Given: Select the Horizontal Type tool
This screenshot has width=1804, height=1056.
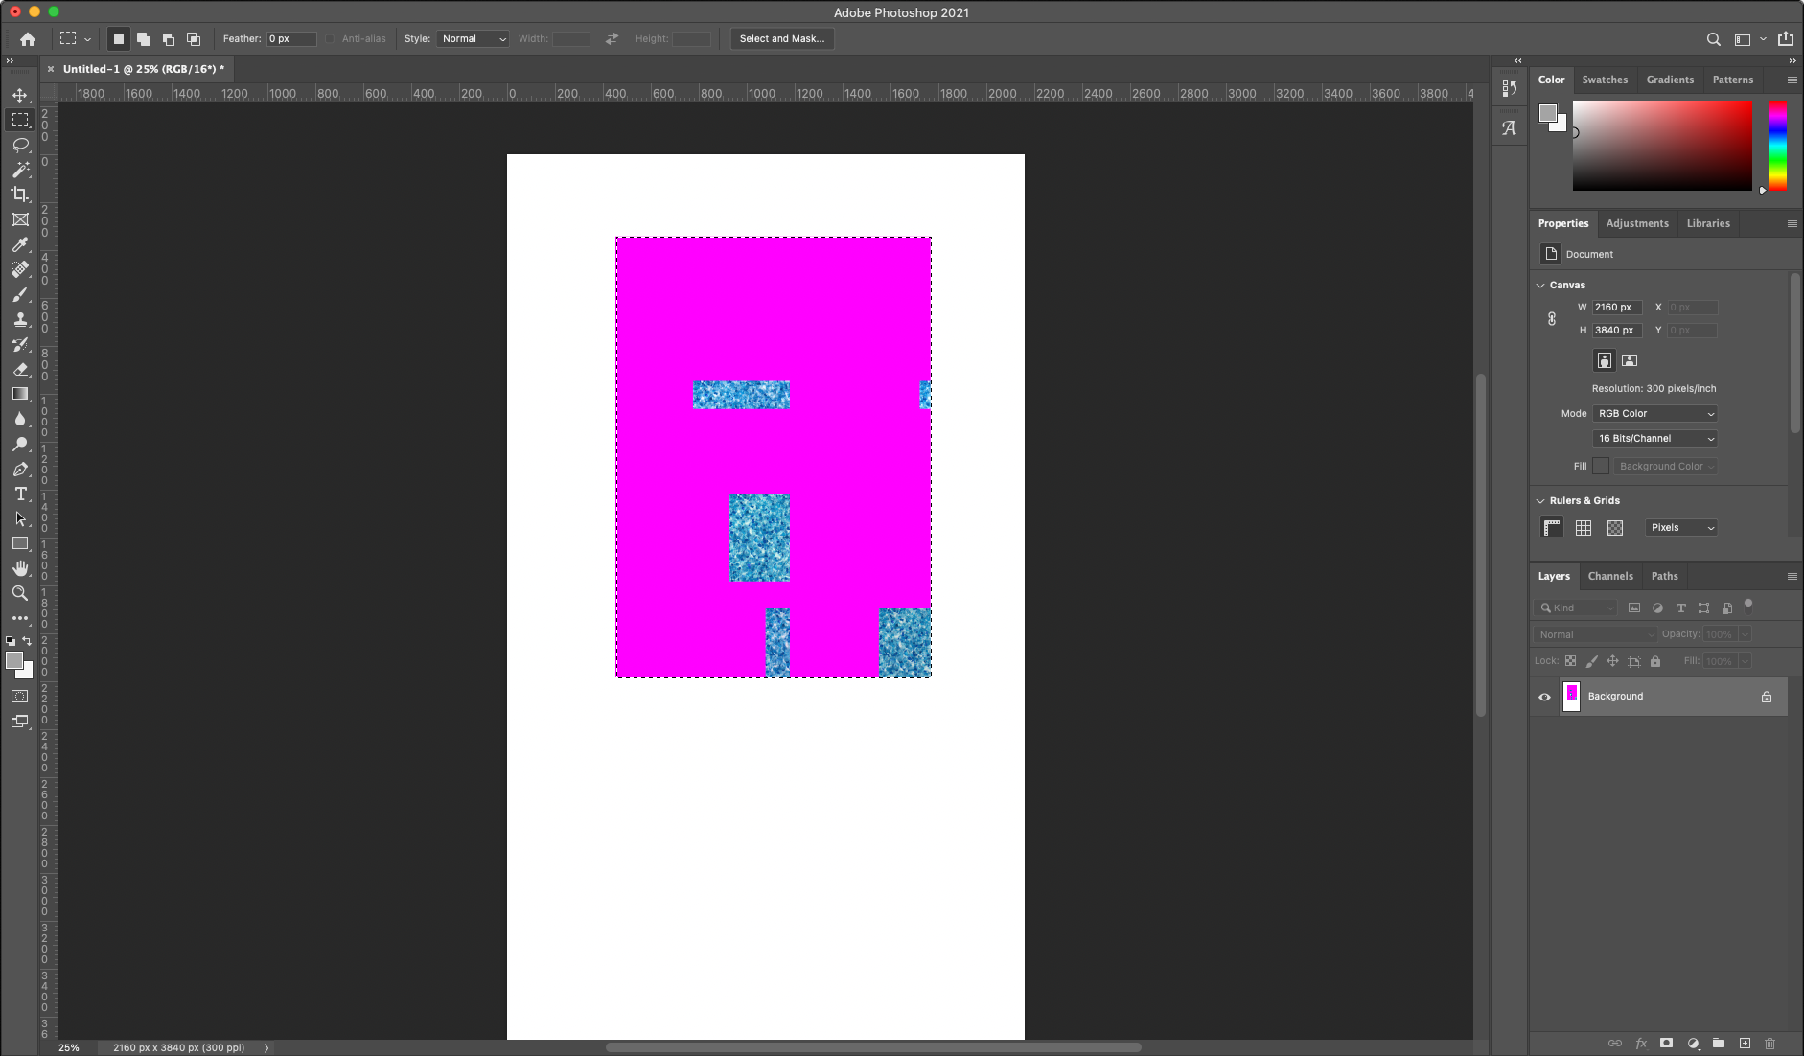Looking at the screenshot, I should 20,494.
